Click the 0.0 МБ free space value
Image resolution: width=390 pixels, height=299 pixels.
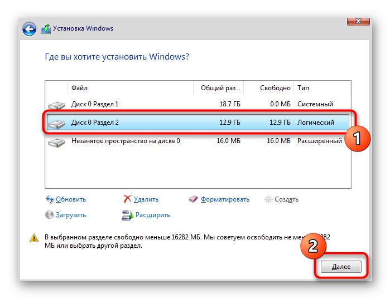[x=280, y=104]
